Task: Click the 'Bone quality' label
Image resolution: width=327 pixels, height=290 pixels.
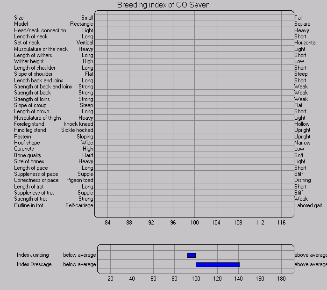Action: [x=28, y=155]
